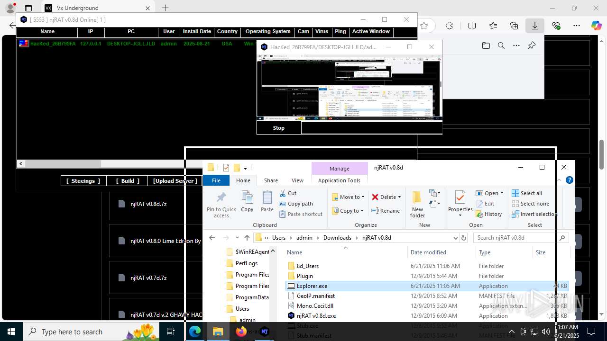Screen dimensions: 607x341
Task: Click the Properties icon in ribbon
Action: [x=460, y=198]
